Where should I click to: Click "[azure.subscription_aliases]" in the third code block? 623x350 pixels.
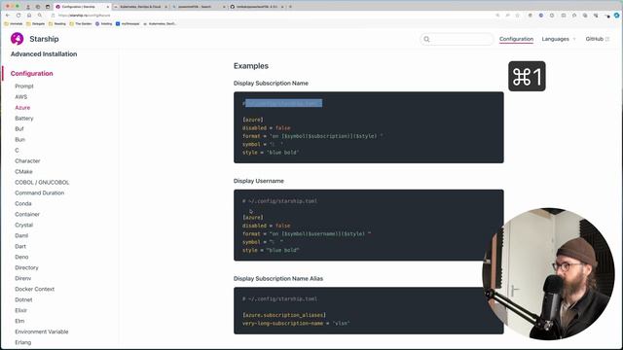pyautogui.click(x=284, y=315)
